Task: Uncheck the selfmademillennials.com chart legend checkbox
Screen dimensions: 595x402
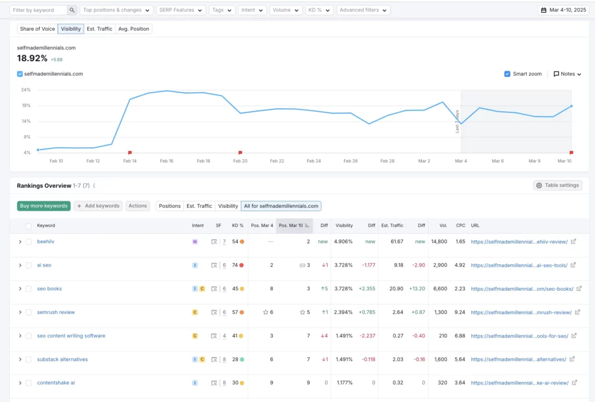Action: [x=19, y=74]
